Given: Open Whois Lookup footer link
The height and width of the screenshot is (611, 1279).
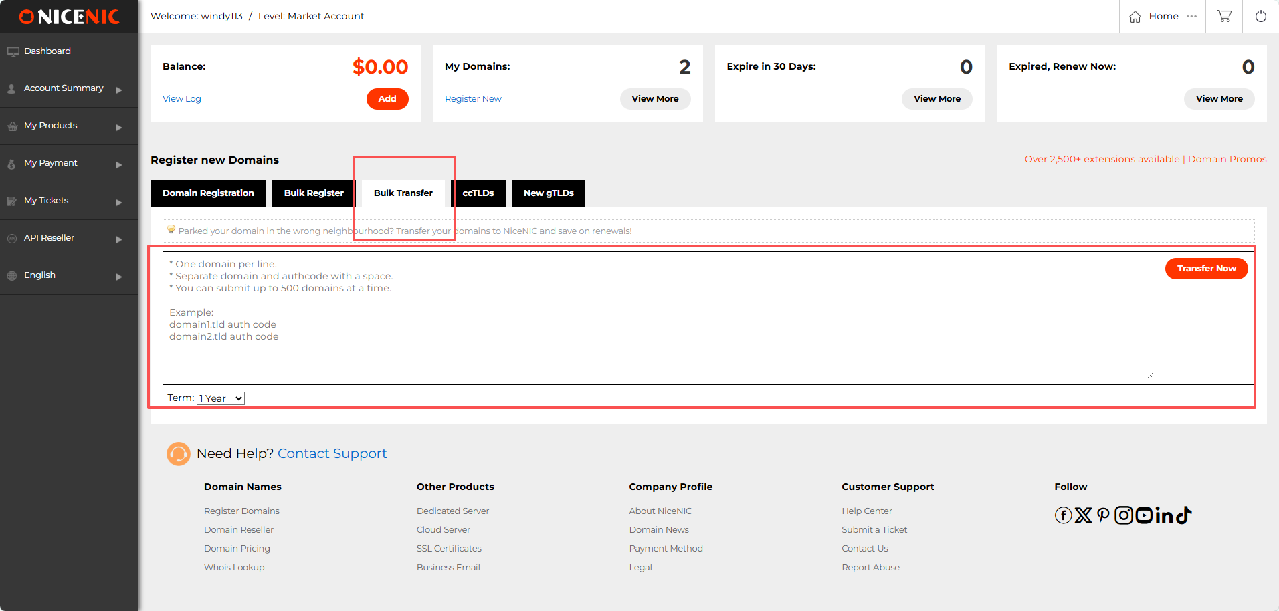Looking at the screenshot, I should [234, 568].
